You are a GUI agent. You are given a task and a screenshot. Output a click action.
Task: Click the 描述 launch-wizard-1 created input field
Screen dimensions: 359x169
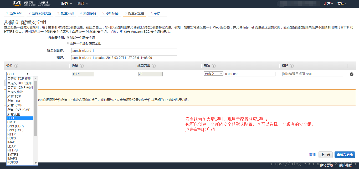(124, 58)
